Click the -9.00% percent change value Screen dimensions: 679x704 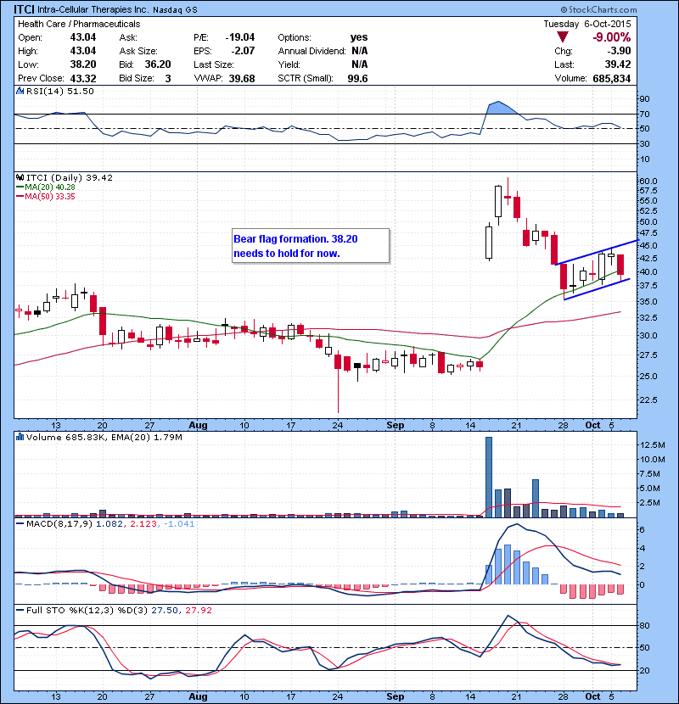[x=612, y=37]
